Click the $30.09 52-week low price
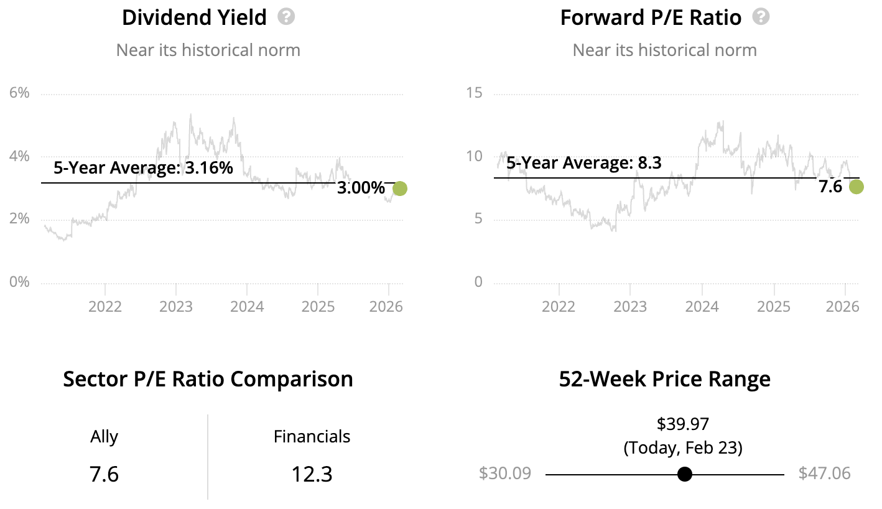Screen dimensions: 882x509 [x=505, y=474]
